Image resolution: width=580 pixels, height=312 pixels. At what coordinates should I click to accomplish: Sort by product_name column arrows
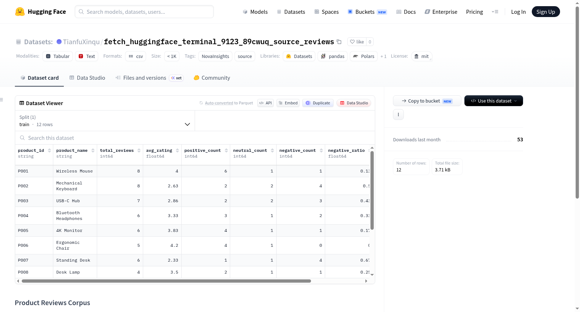93,150
